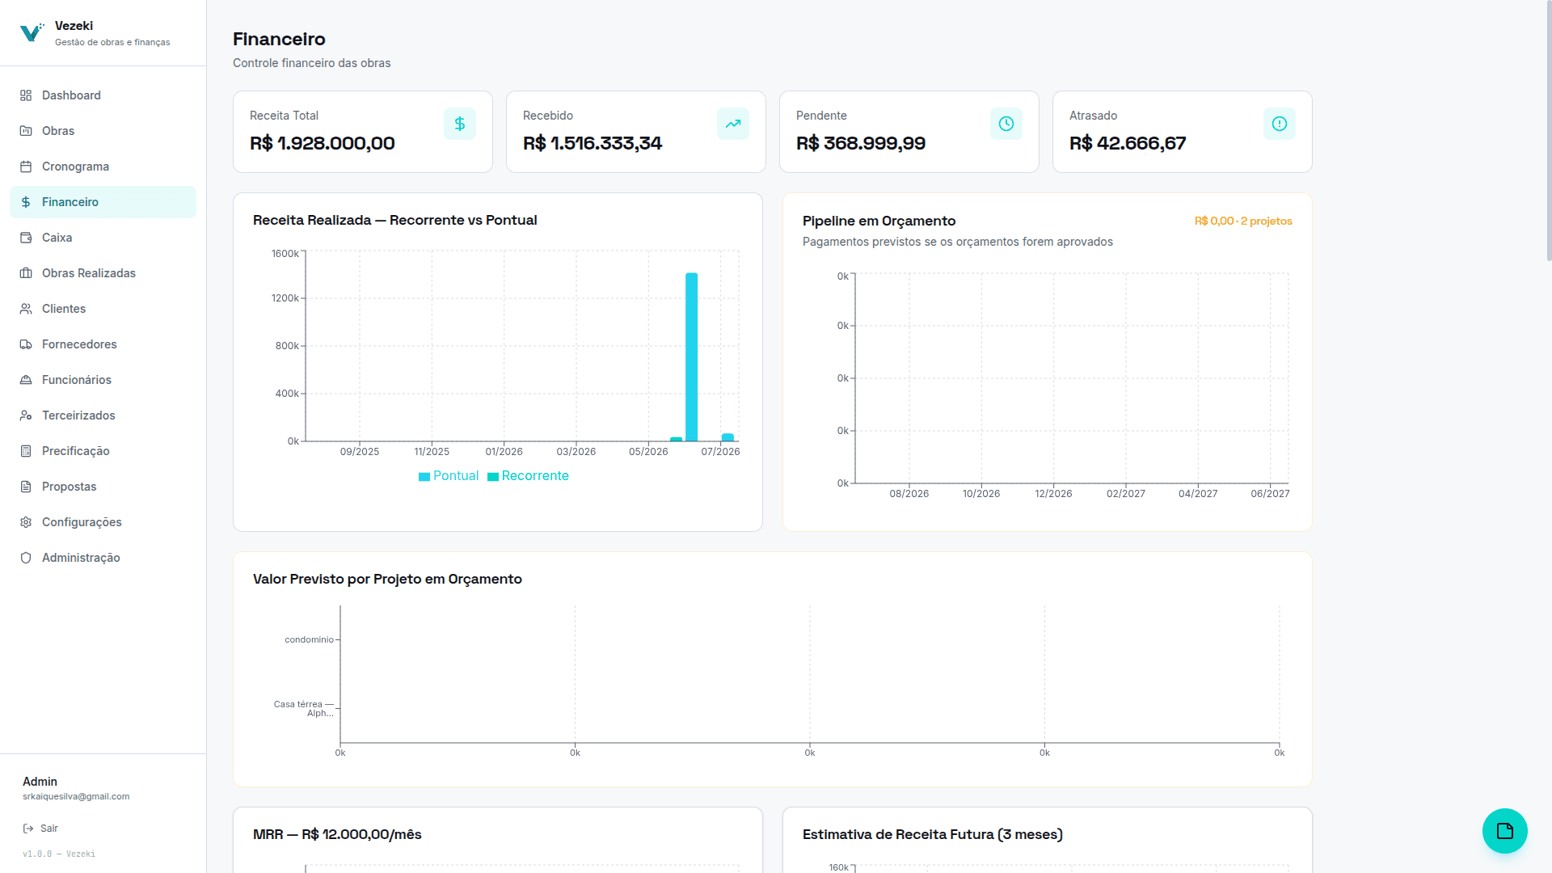Click the admin email srkaiquesilva@gmail.com
Screen dimensions: 1552x873
[76, 796]
